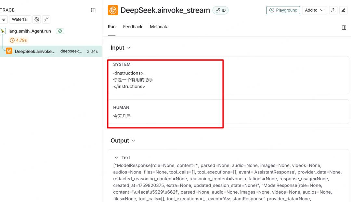351x202 pixels.
Task: Switch to the Run tab
Action: point(112,27)
